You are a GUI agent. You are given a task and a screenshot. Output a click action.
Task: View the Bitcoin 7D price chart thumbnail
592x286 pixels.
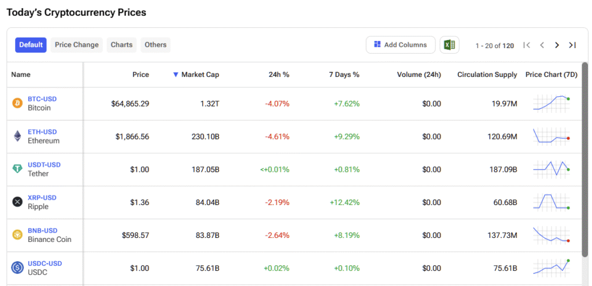(x=552, y=103)
